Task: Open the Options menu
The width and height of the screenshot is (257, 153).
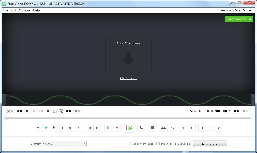Action: [x=24, y=10]
